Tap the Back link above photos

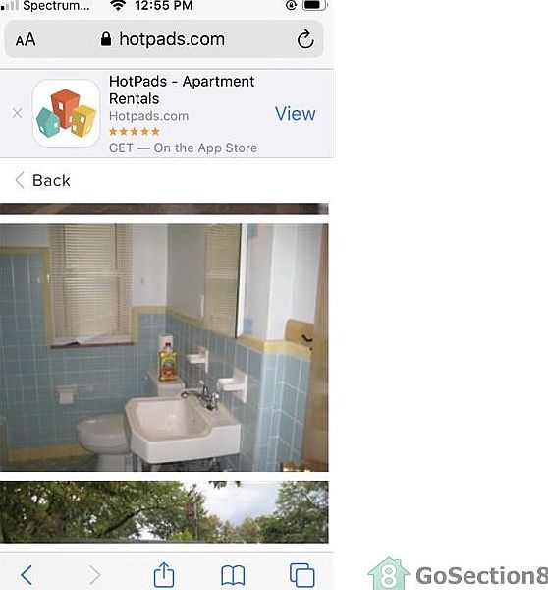click(43, 180)
